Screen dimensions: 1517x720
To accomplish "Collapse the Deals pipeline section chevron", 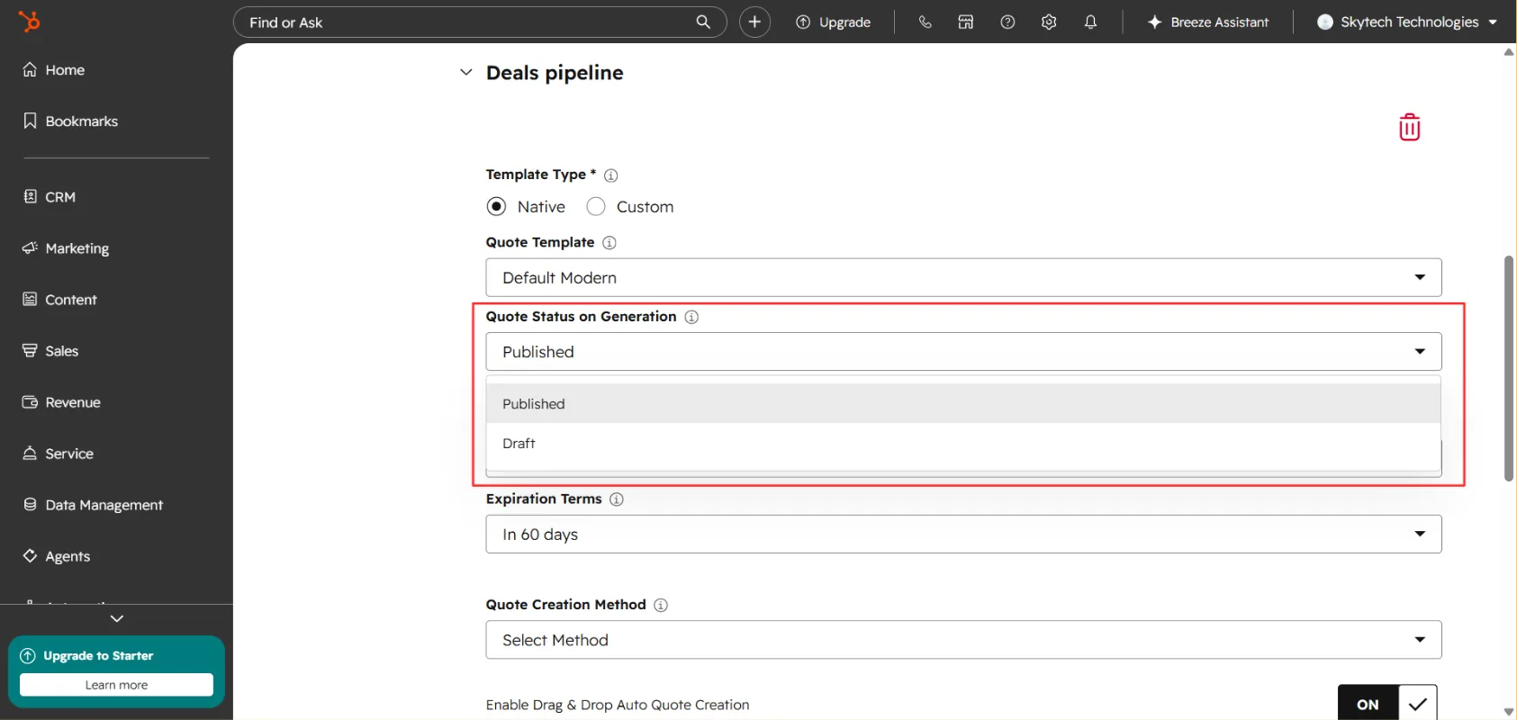I will click(x=466, y=72).
